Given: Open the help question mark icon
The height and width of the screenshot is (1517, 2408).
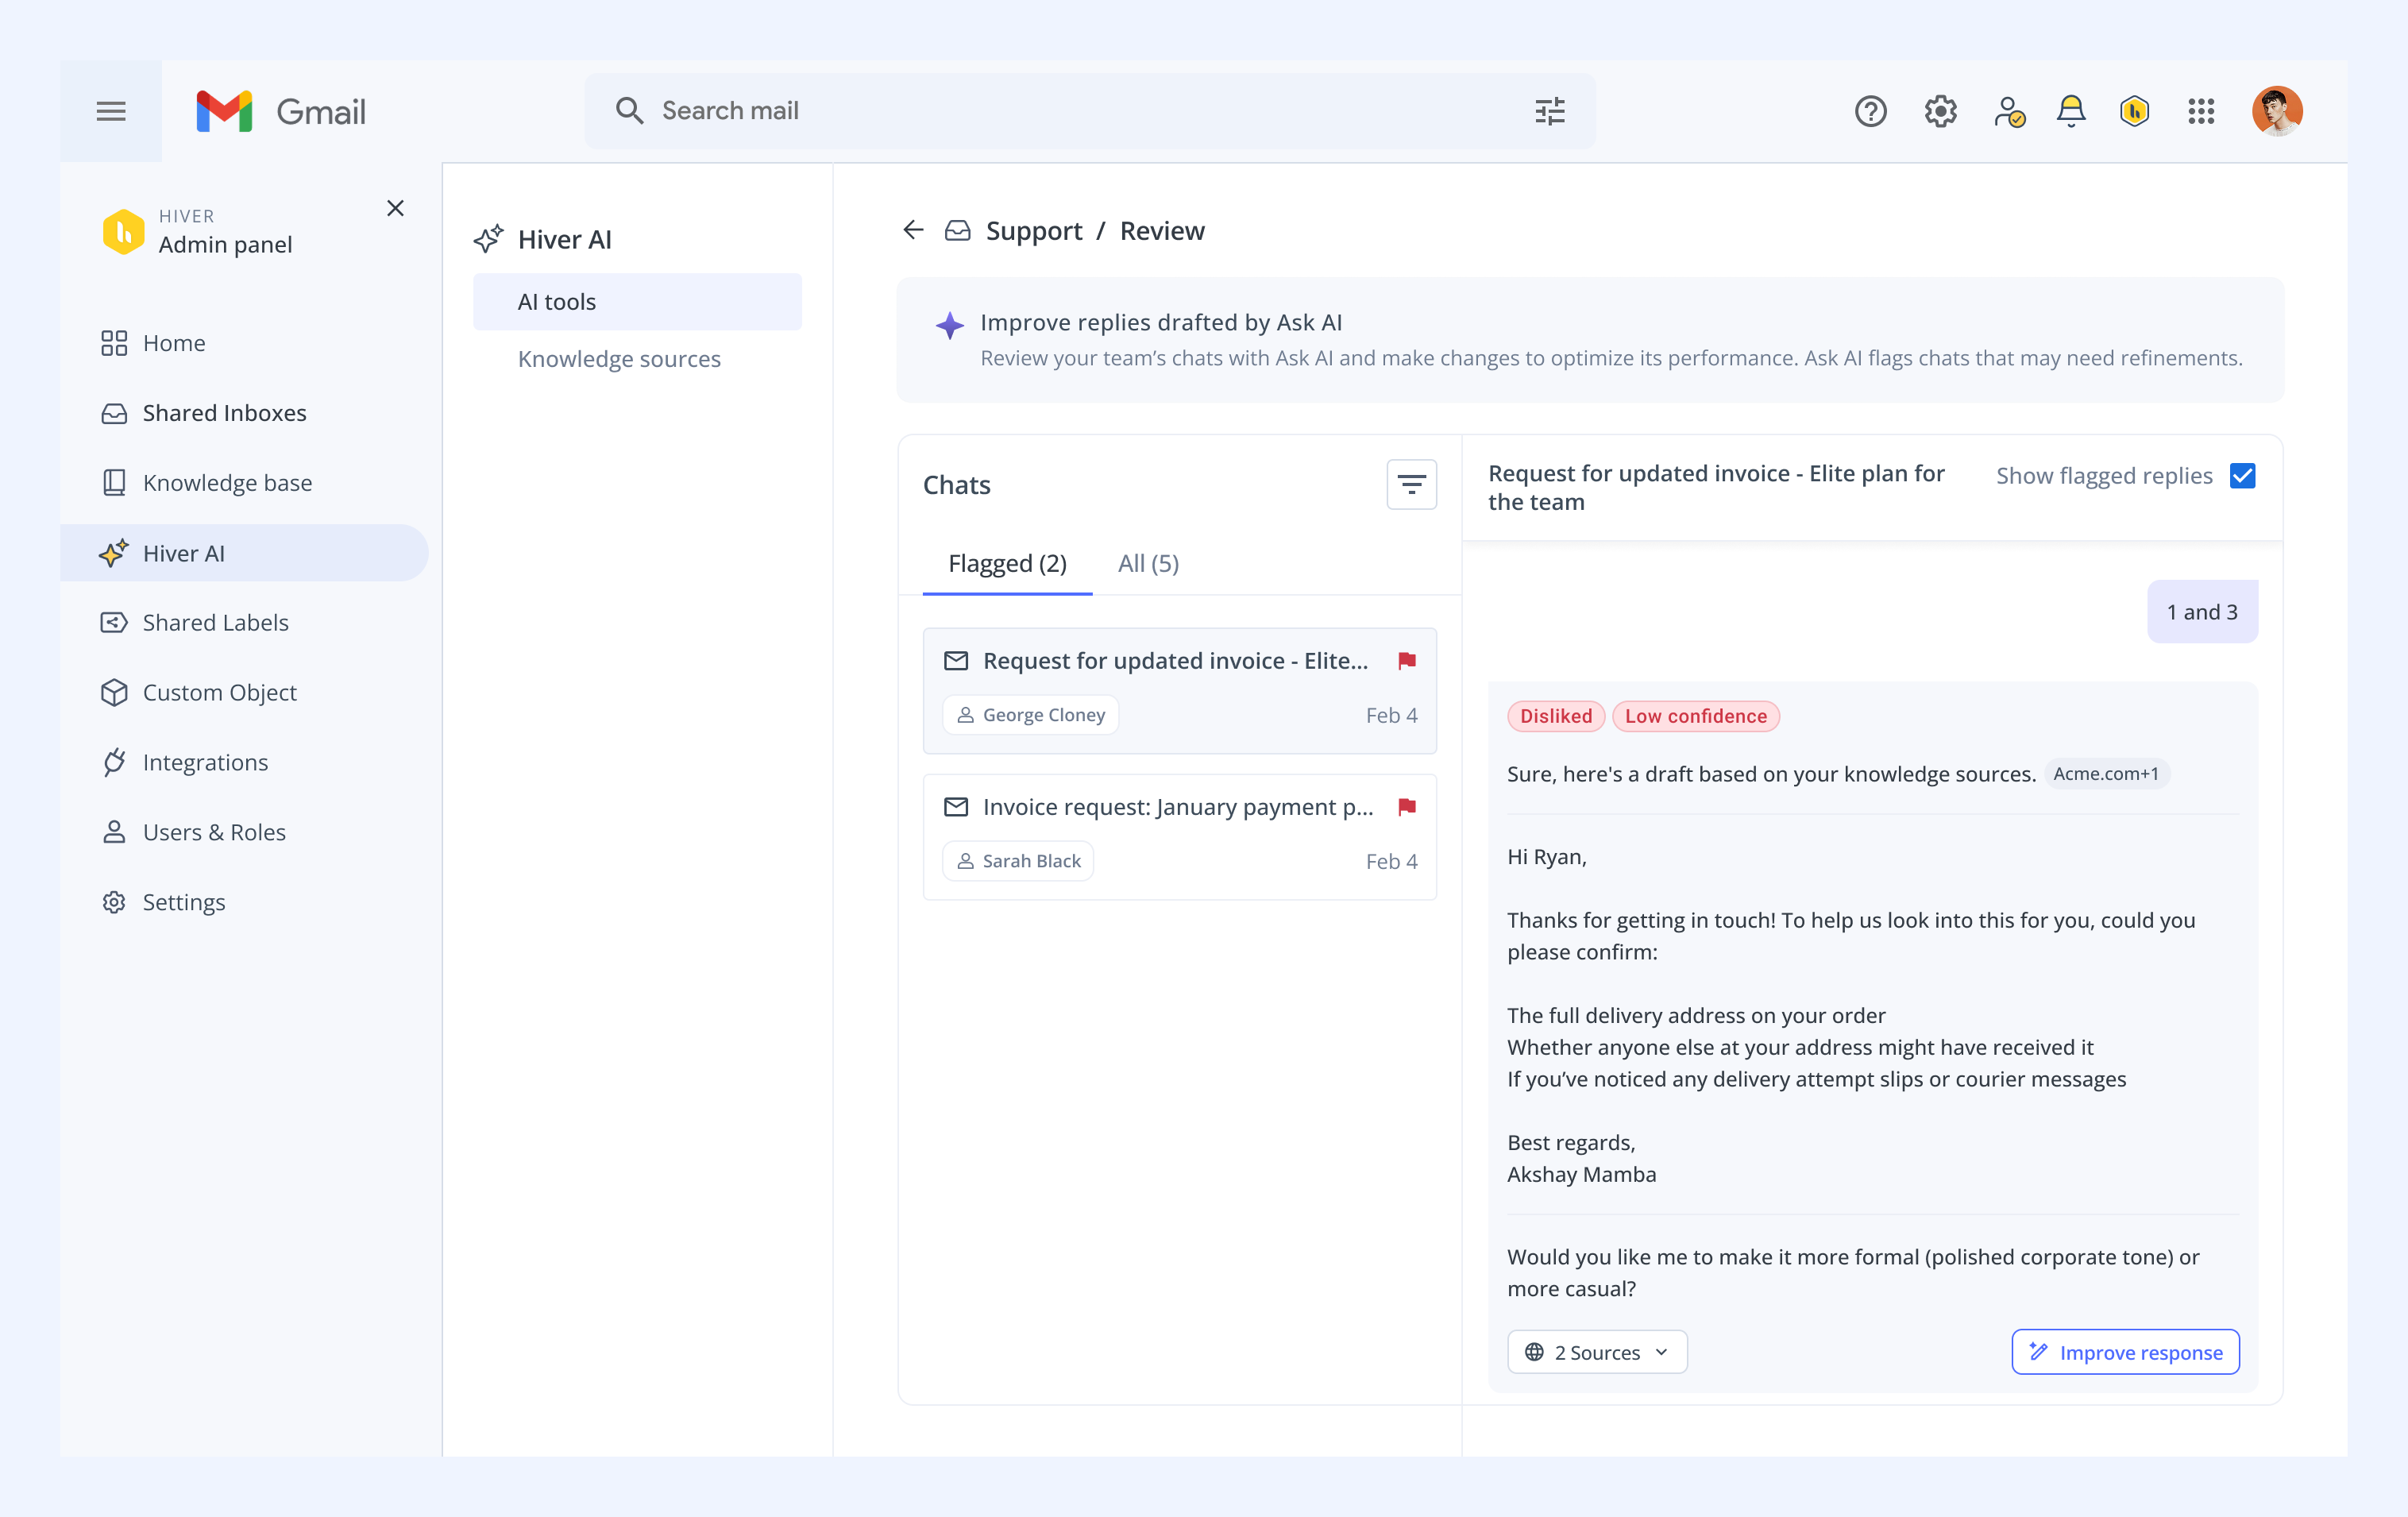Looking at the screenshot, I should pos(1870,111).
